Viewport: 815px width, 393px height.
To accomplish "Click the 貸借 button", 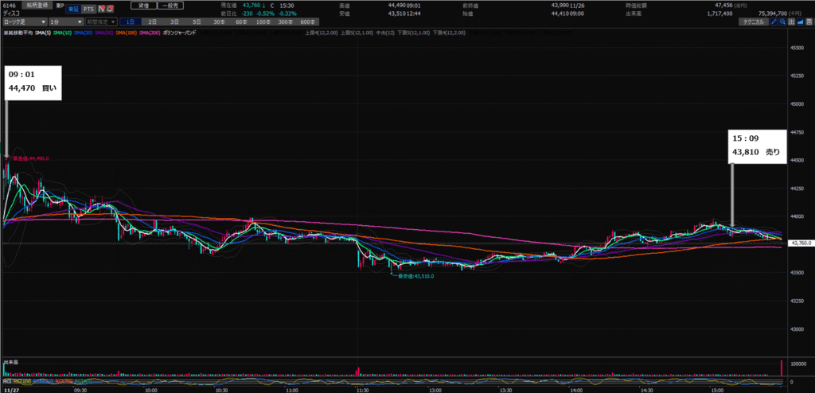I will point(146,6).
